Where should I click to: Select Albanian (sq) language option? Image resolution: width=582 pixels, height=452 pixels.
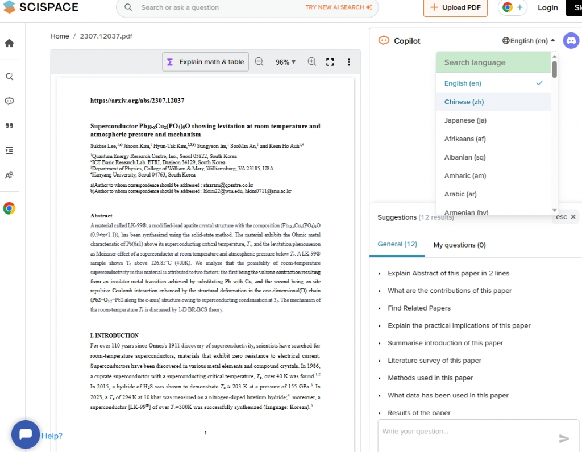click(493, 157)
